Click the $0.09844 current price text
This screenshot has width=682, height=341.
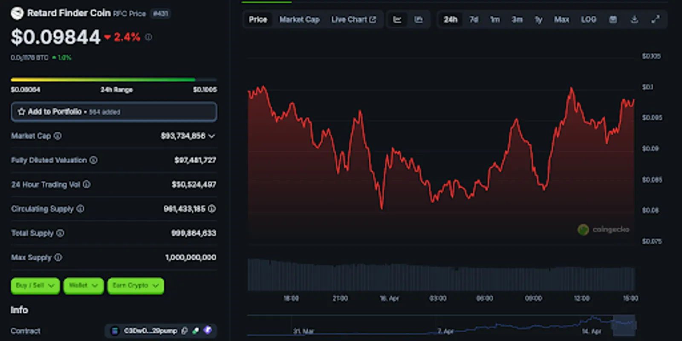tap(56, 37)
